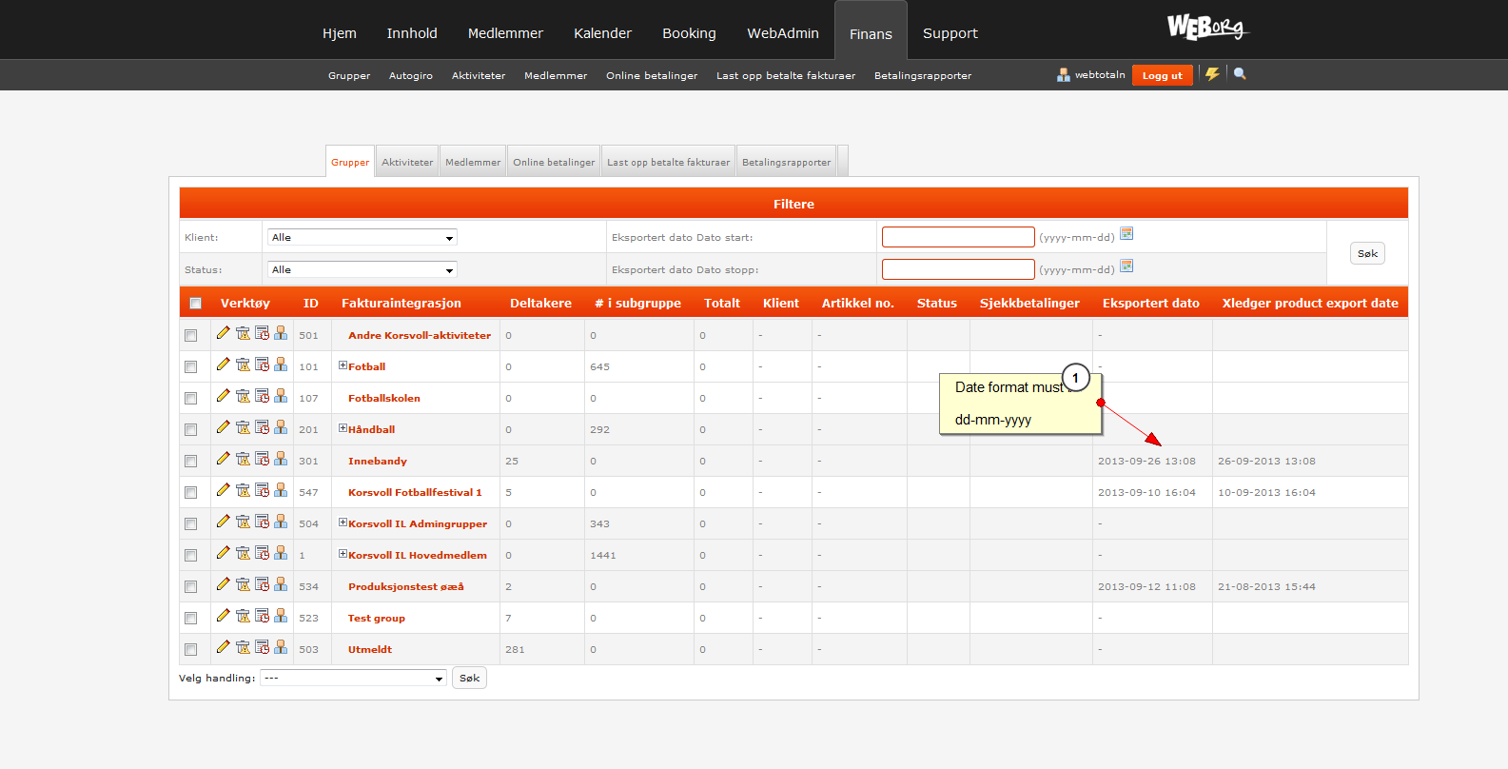Tick the checkbox for Test group row
The height and width of the screenshot is (769, 1508).
pyautogui.click(x=191, y=619)
